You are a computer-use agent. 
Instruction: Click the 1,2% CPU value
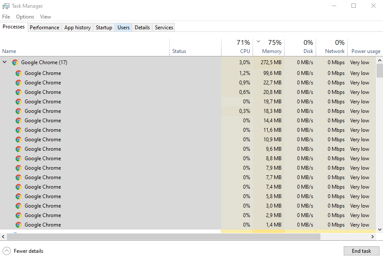(244, 73)
